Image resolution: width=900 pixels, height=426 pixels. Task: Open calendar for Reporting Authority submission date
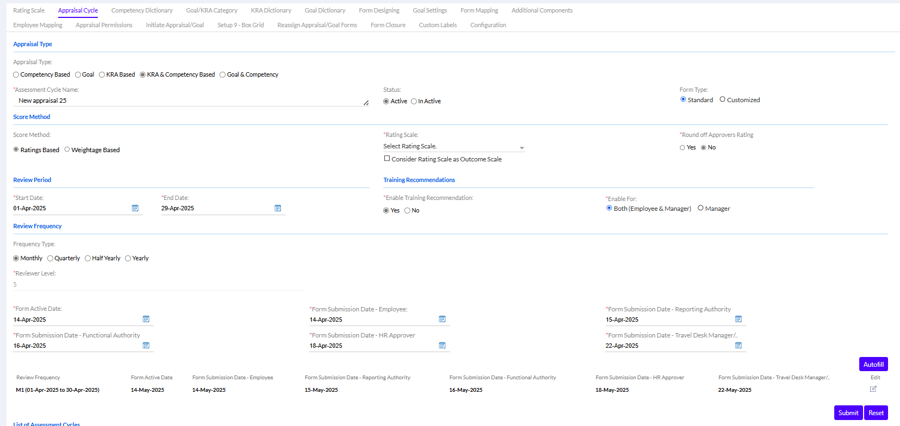(x=739, y=319)
